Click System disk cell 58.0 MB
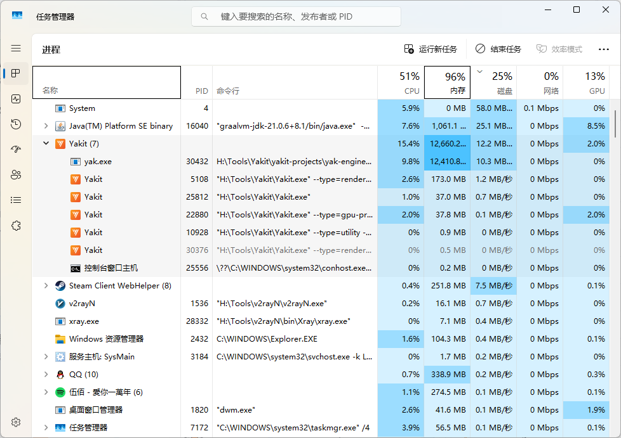 (x=493, y=108)
